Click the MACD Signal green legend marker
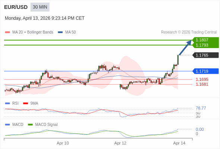Screen dimensions: 220x149 point(30,124)
